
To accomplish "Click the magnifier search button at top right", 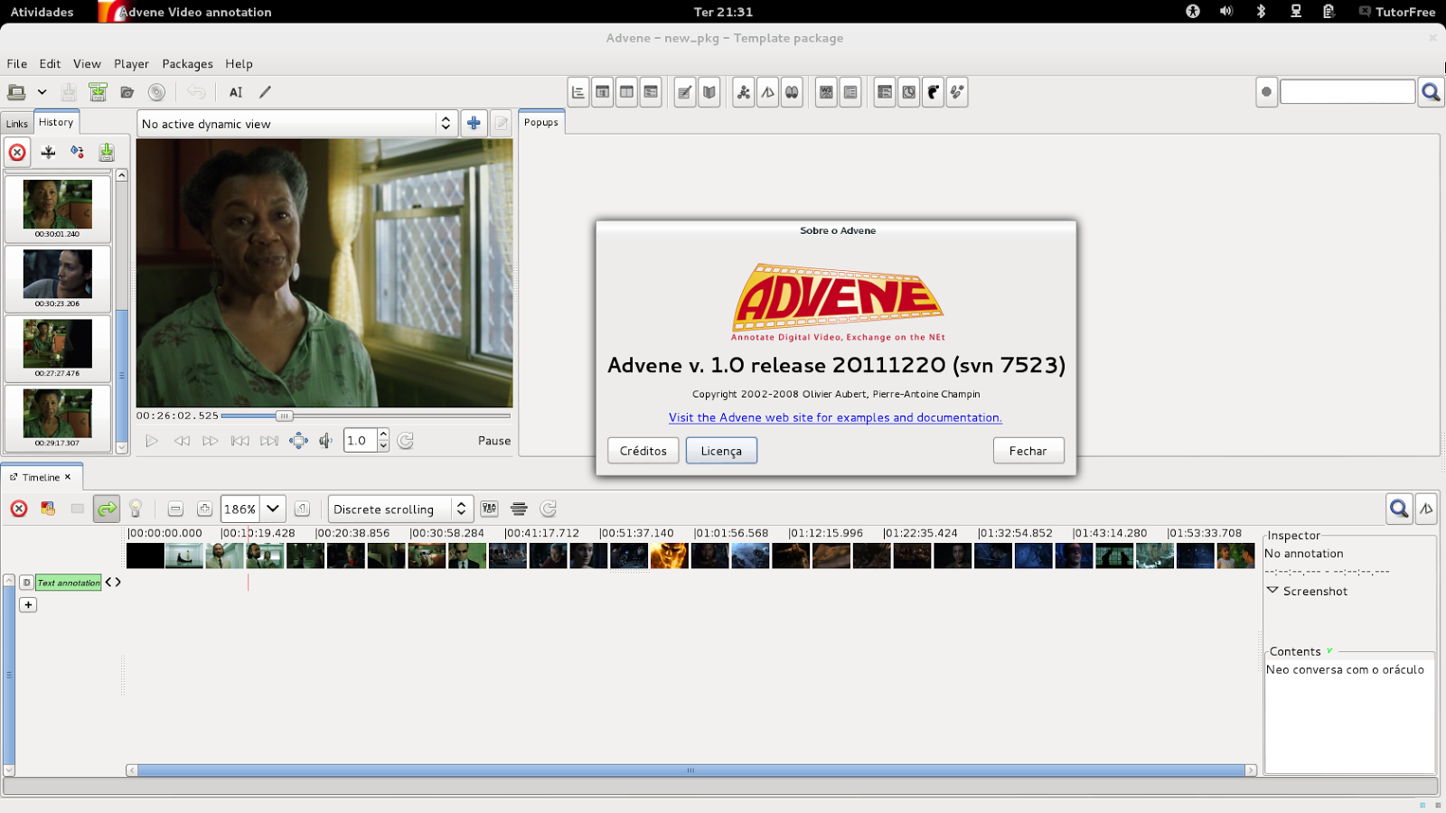I will (1431, 92).
